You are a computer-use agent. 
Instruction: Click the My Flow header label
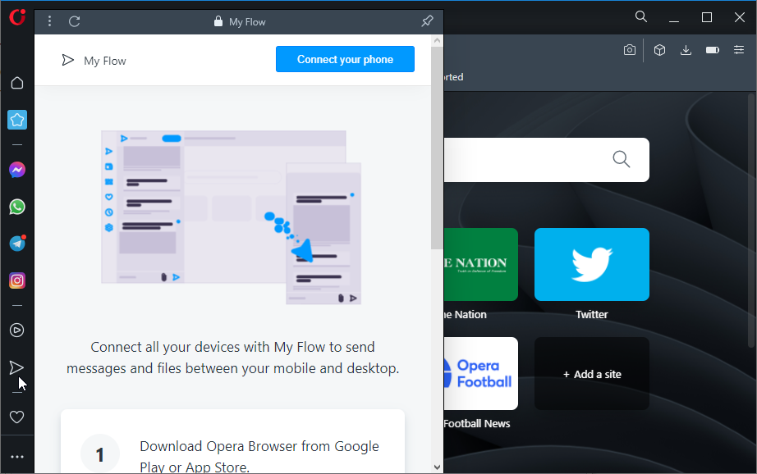(105, 61)
